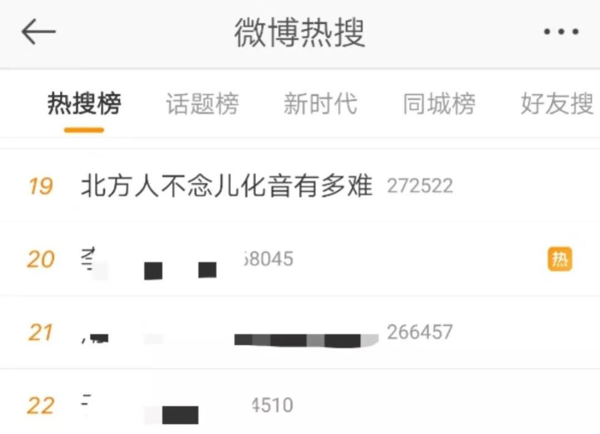Tap the back arrow icon

coord(39,32)
